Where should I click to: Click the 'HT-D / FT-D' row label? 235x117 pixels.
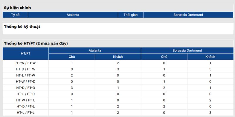[26, 88]
